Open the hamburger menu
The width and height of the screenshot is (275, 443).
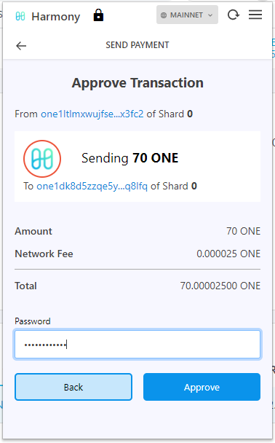[x=255, y=15]
